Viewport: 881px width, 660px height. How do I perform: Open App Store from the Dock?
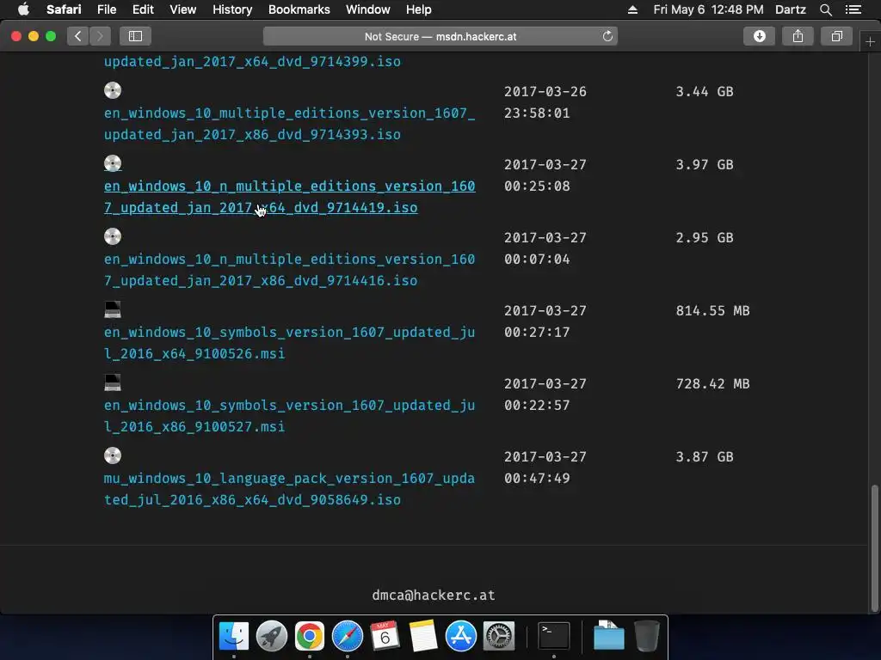(461, 636)
